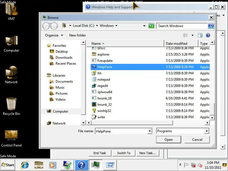
Task: Click New Task... in Task Manager
Action: pos(147,153)
